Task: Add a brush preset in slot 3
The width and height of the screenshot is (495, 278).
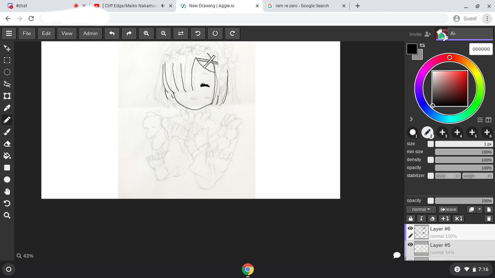Action: click(x=442, y=132)
